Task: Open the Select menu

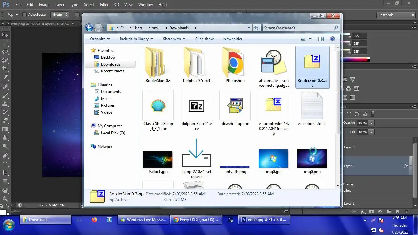Action: coord(89,5)
